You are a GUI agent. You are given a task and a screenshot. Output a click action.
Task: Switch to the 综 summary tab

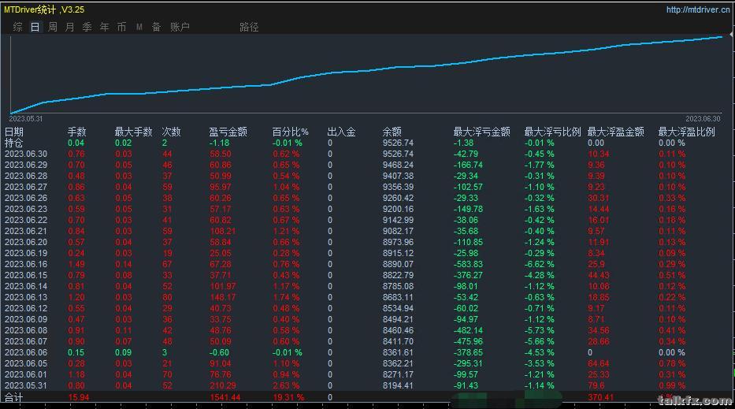[18, 28]
